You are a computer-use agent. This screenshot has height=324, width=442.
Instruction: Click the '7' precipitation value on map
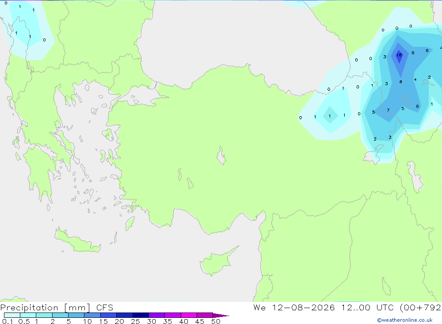pos(388,110)
